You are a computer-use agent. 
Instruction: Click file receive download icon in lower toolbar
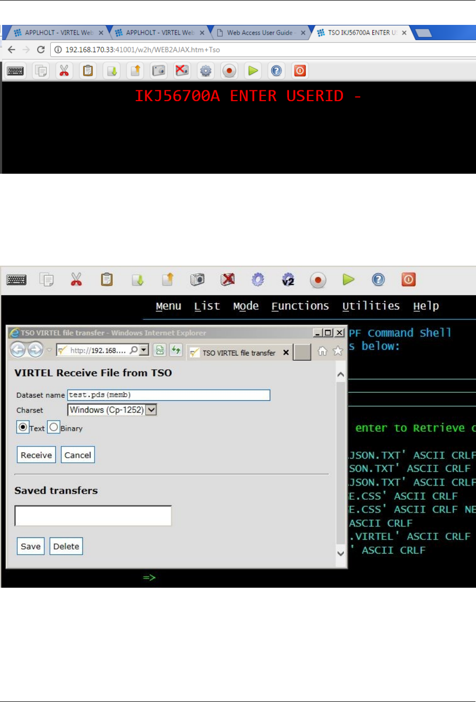pyautogui.click(x=138, y=280)
